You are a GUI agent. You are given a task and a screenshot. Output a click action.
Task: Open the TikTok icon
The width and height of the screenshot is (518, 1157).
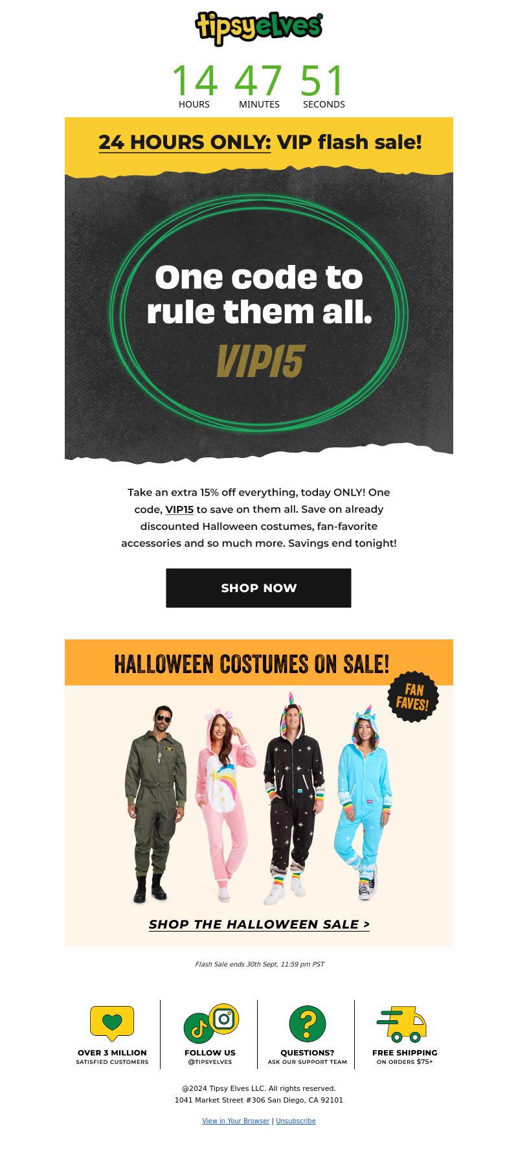click(x=199, y=1028)
